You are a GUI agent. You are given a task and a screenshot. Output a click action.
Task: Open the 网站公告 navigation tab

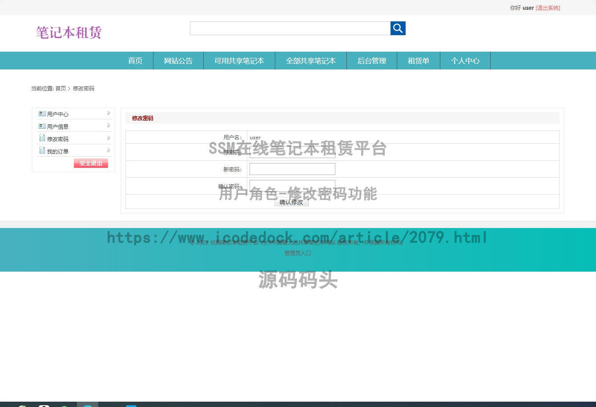(x=178, y=61)
